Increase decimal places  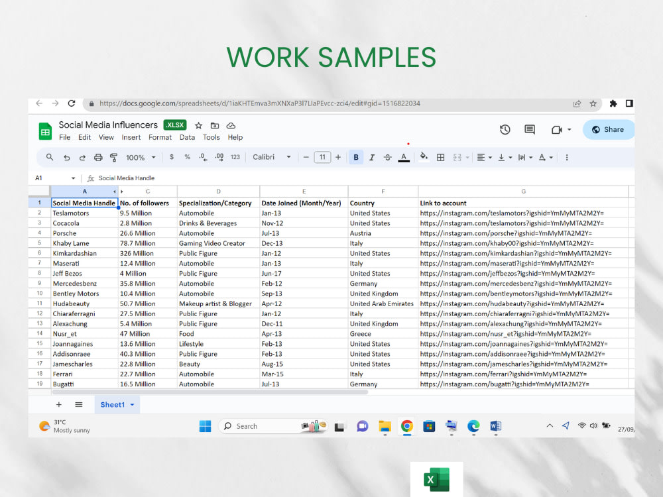219,157
